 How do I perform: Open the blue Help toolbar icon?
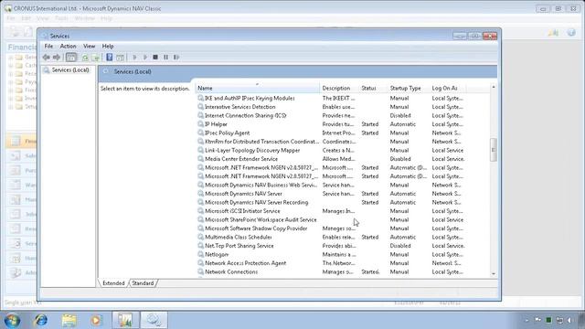tap(110, 58)
